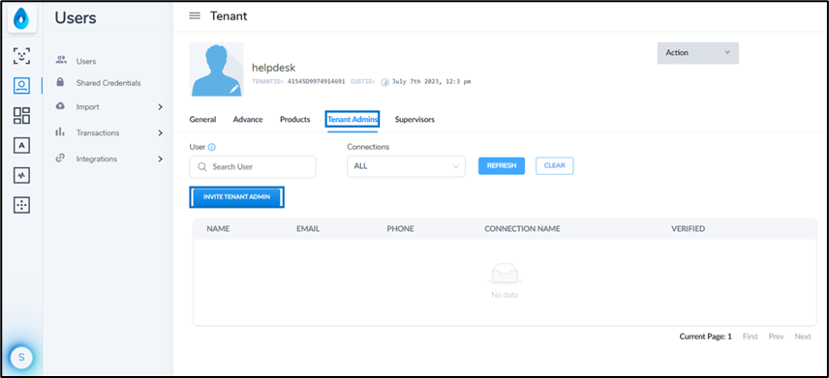Open Users in the left menu
Screen dimensions: 829x378
pyautogui.click(x=86, y=61)
